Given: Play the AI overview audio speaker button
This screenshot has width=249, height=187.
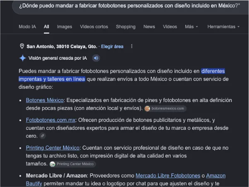Looking at the screenshot, I should pyautogui.click(x=96, y=58).
